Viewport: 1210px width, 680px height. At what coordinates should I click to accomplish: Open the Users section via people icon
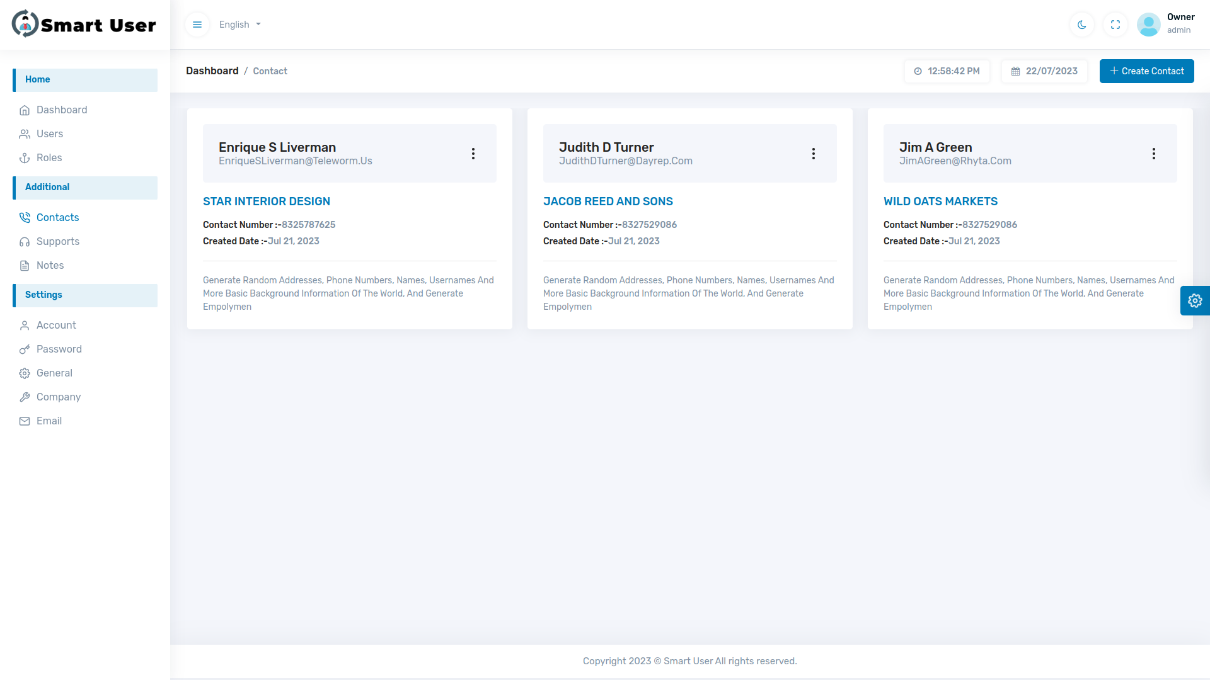click(x=25, y=133)
